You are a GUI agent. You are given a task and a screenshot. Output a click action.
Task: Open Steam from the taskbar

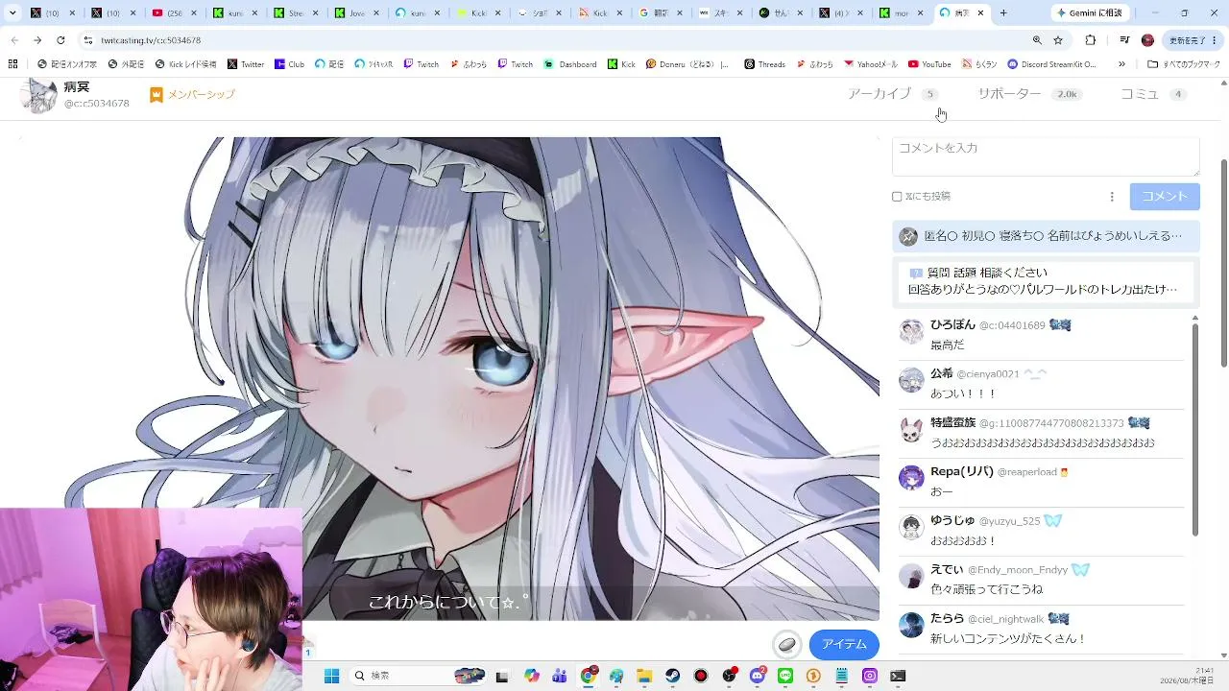tap(673, 676)
